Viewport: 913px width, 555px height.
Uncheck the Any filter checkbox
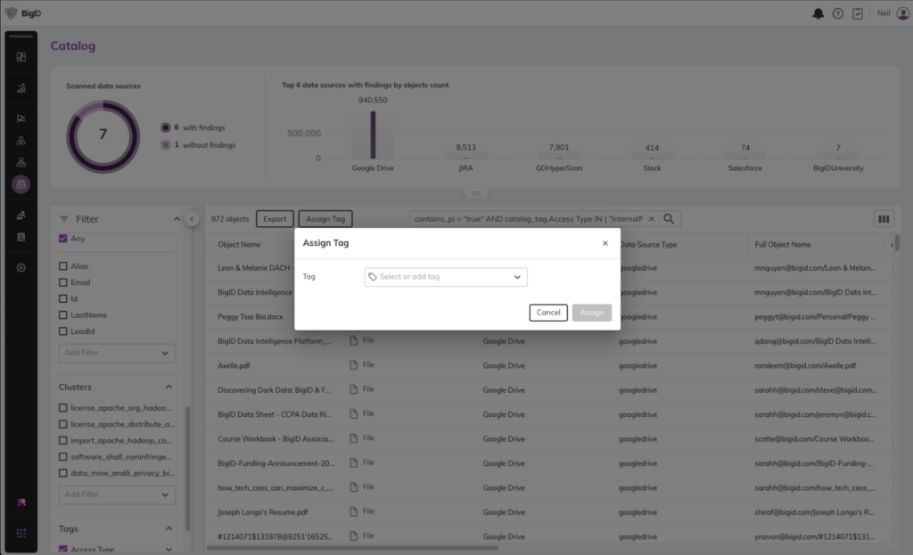[63, 238]
